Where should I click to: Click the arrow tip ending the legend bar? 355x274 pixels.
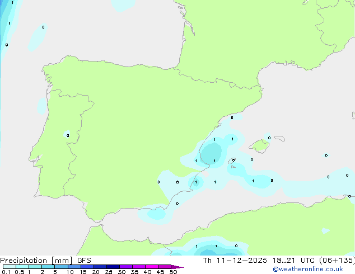181,267
